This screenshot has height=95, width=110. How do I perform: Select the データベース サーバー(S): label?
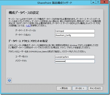pyautogui.click(x=25, y=31)
